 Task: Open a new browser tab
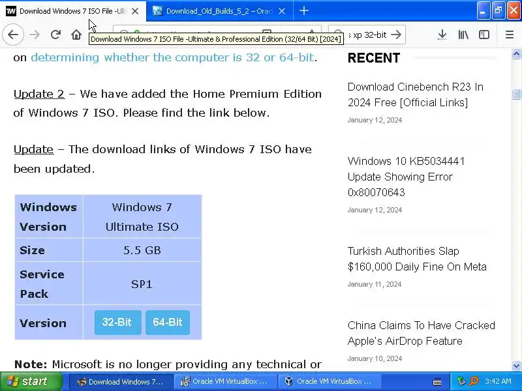click(x=303, y=11)
